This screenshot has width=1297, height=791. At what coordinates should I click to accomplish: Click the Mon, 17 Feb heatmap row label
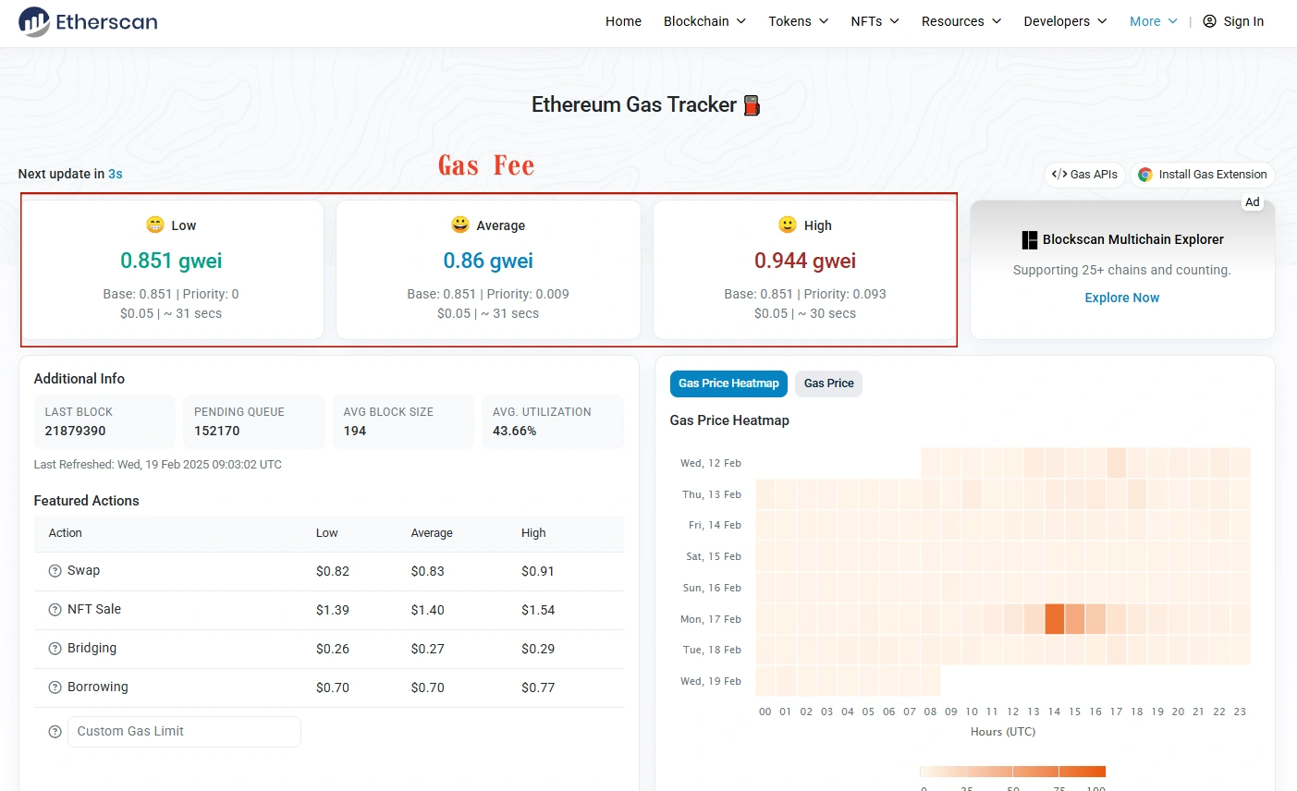click(711, 619)
